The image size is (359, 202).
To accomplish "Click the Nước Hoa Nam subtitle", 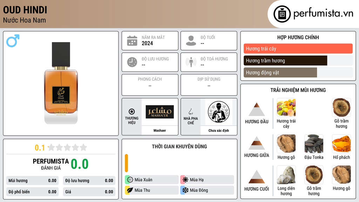I will click(x=25, y=20).
